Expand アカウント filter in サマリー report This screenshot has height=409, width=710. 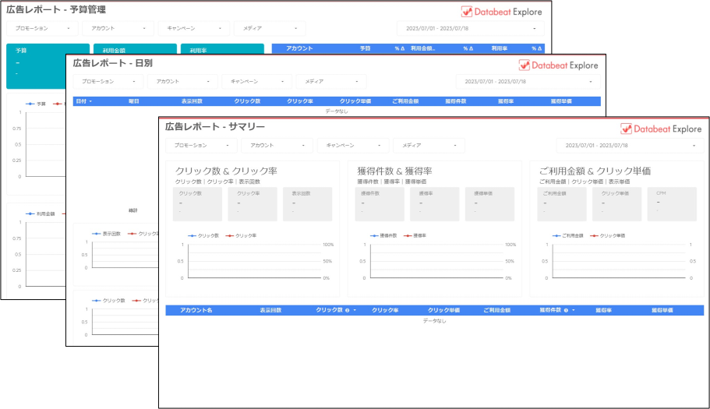pos(277,146)
